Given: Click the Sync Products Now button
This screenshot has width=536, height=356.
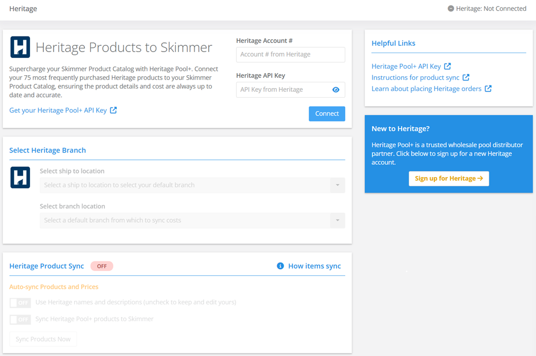Looking at the screenshot, I should click(43, 339).
